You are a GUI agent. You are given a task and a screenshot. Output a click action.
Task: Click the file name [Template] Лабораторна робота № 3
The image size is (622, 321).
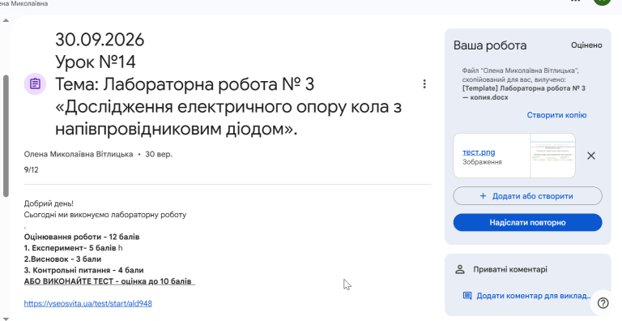click(x=524, y=88)
